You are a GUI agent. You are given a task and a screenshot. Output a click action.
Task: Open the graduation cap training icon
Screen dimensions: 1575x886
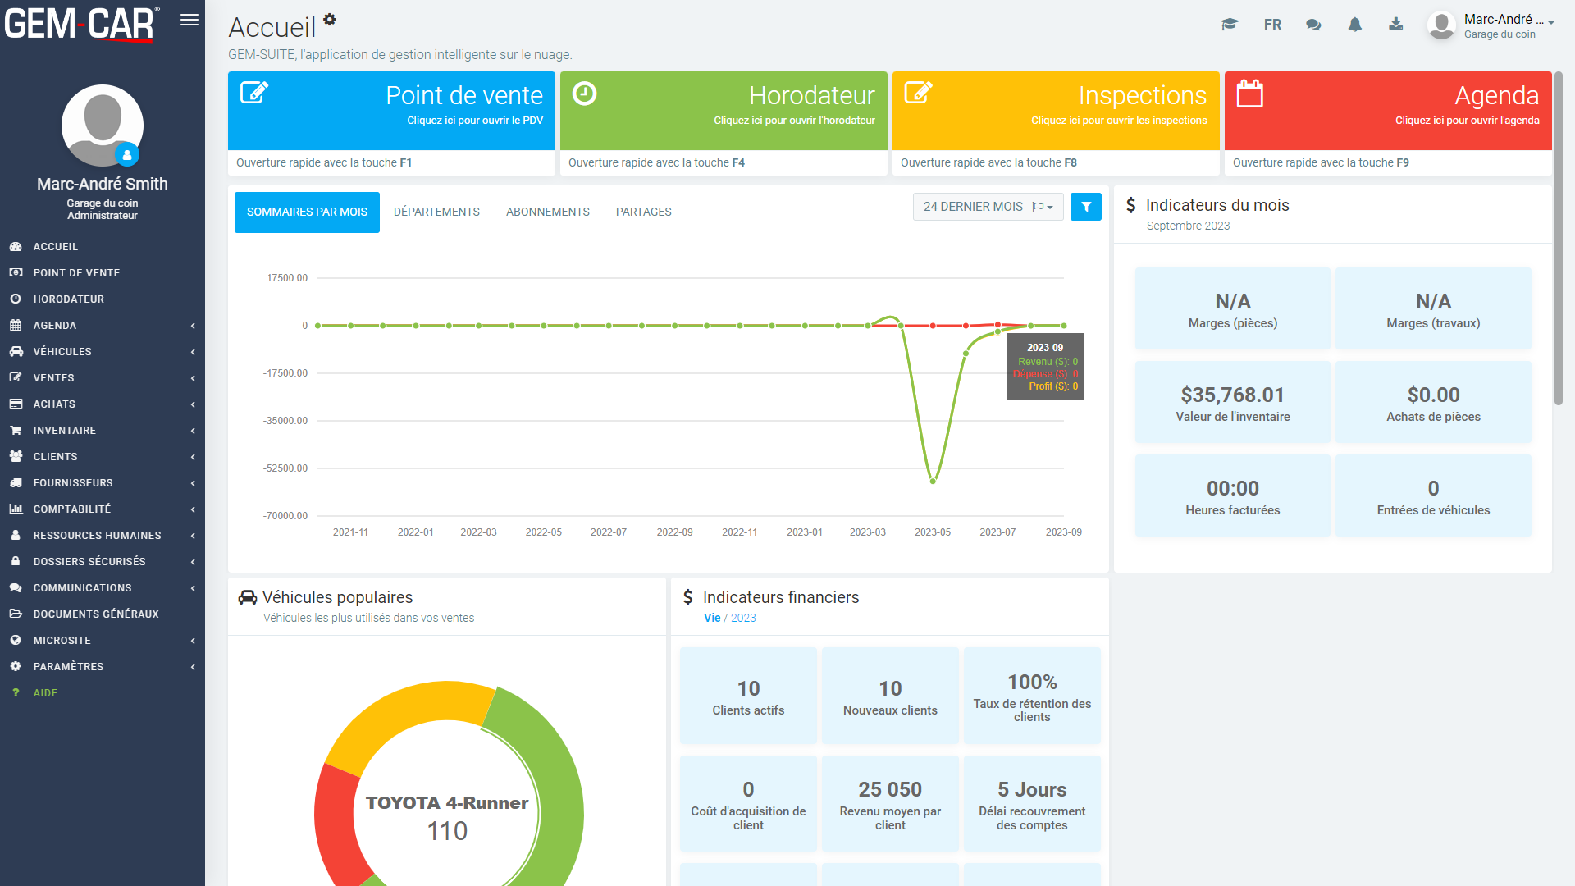click(x=1229, y=25)
